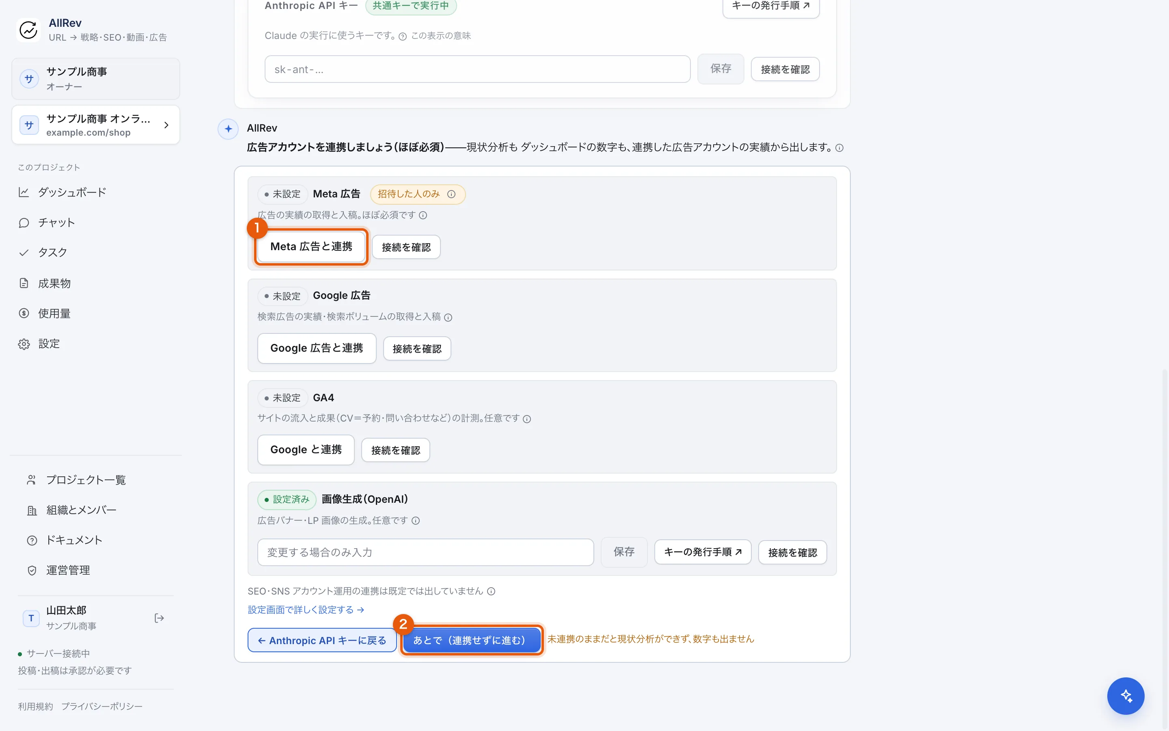Open ドキュメント help page
Image resolution: width=1169 pixels, height=731 pixels.
(96, 540)
